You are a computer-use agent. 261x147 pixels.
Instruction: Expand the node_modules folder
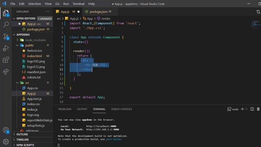coord(33,40)
